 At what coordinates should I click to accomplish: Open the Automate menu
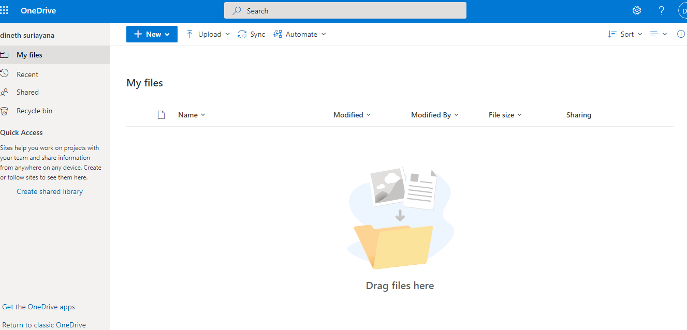coord(299,34)
